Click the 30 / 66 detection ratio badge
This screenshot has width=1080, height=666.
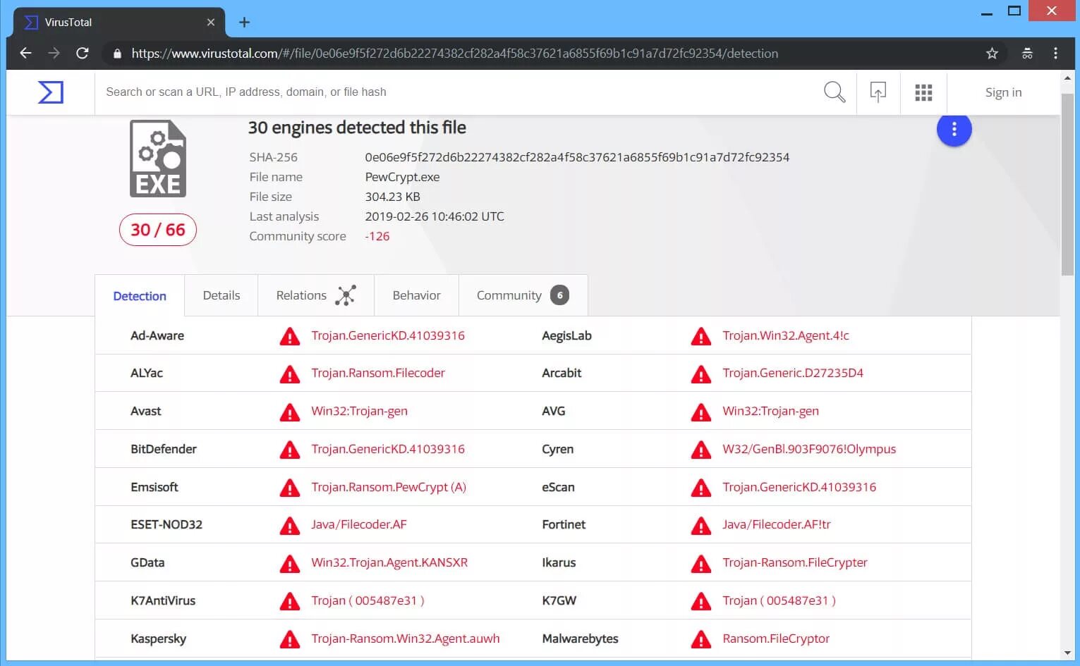158,230
